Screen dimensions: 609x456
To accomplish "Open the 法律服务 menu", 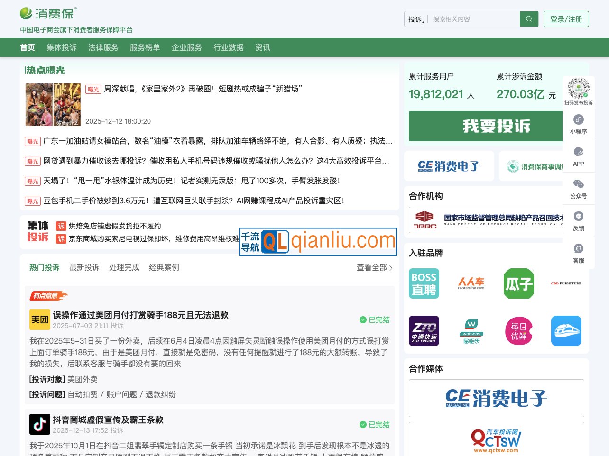I will pos(103,47).
